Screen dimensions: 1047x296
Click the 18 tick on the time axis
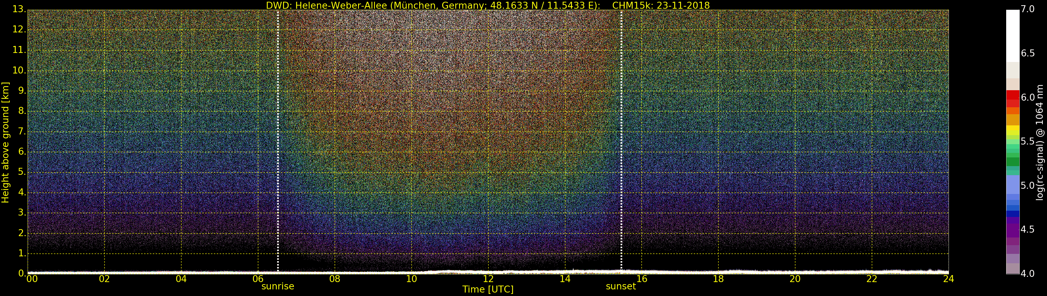point(718,279)
